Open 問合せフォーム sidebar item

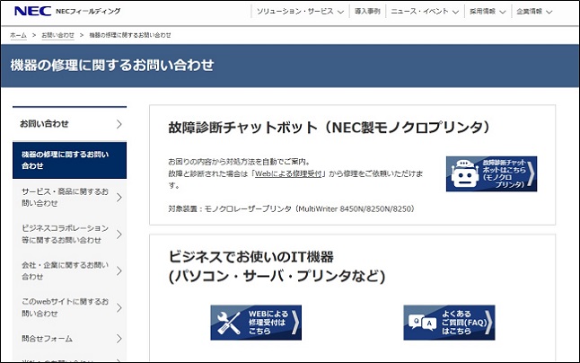69,338
